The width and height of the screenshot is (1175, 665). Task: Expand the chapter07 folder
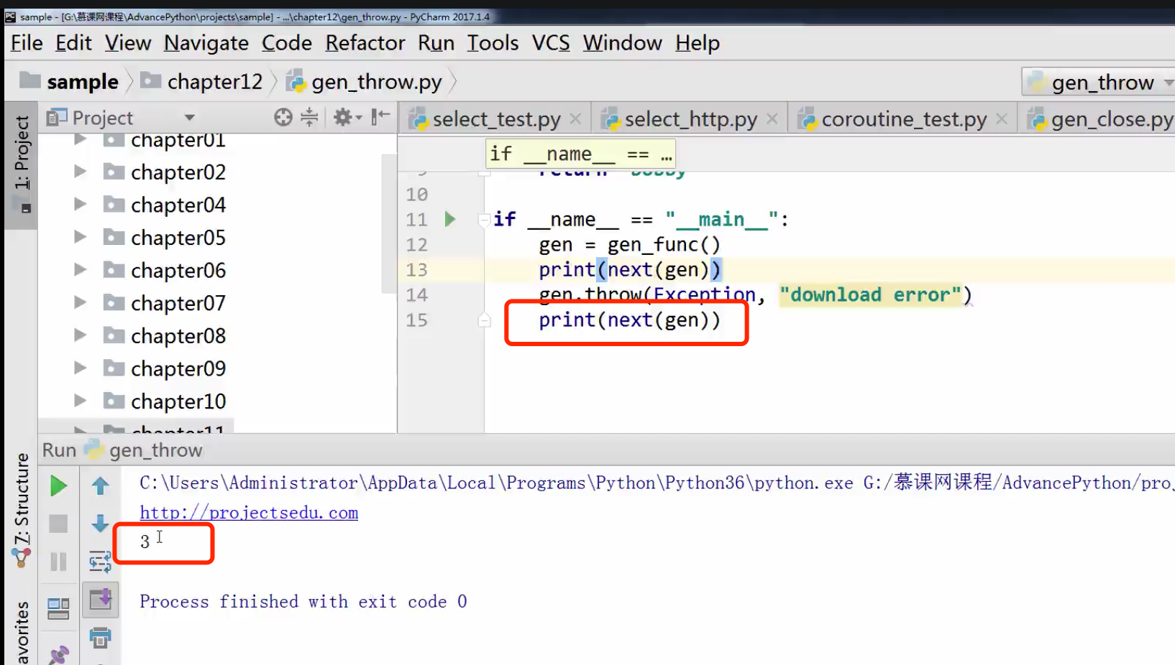click(x=80, y=302)
